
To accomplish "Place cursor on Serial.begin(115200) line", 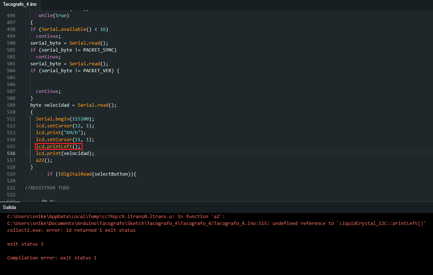I will click(65, 119).
